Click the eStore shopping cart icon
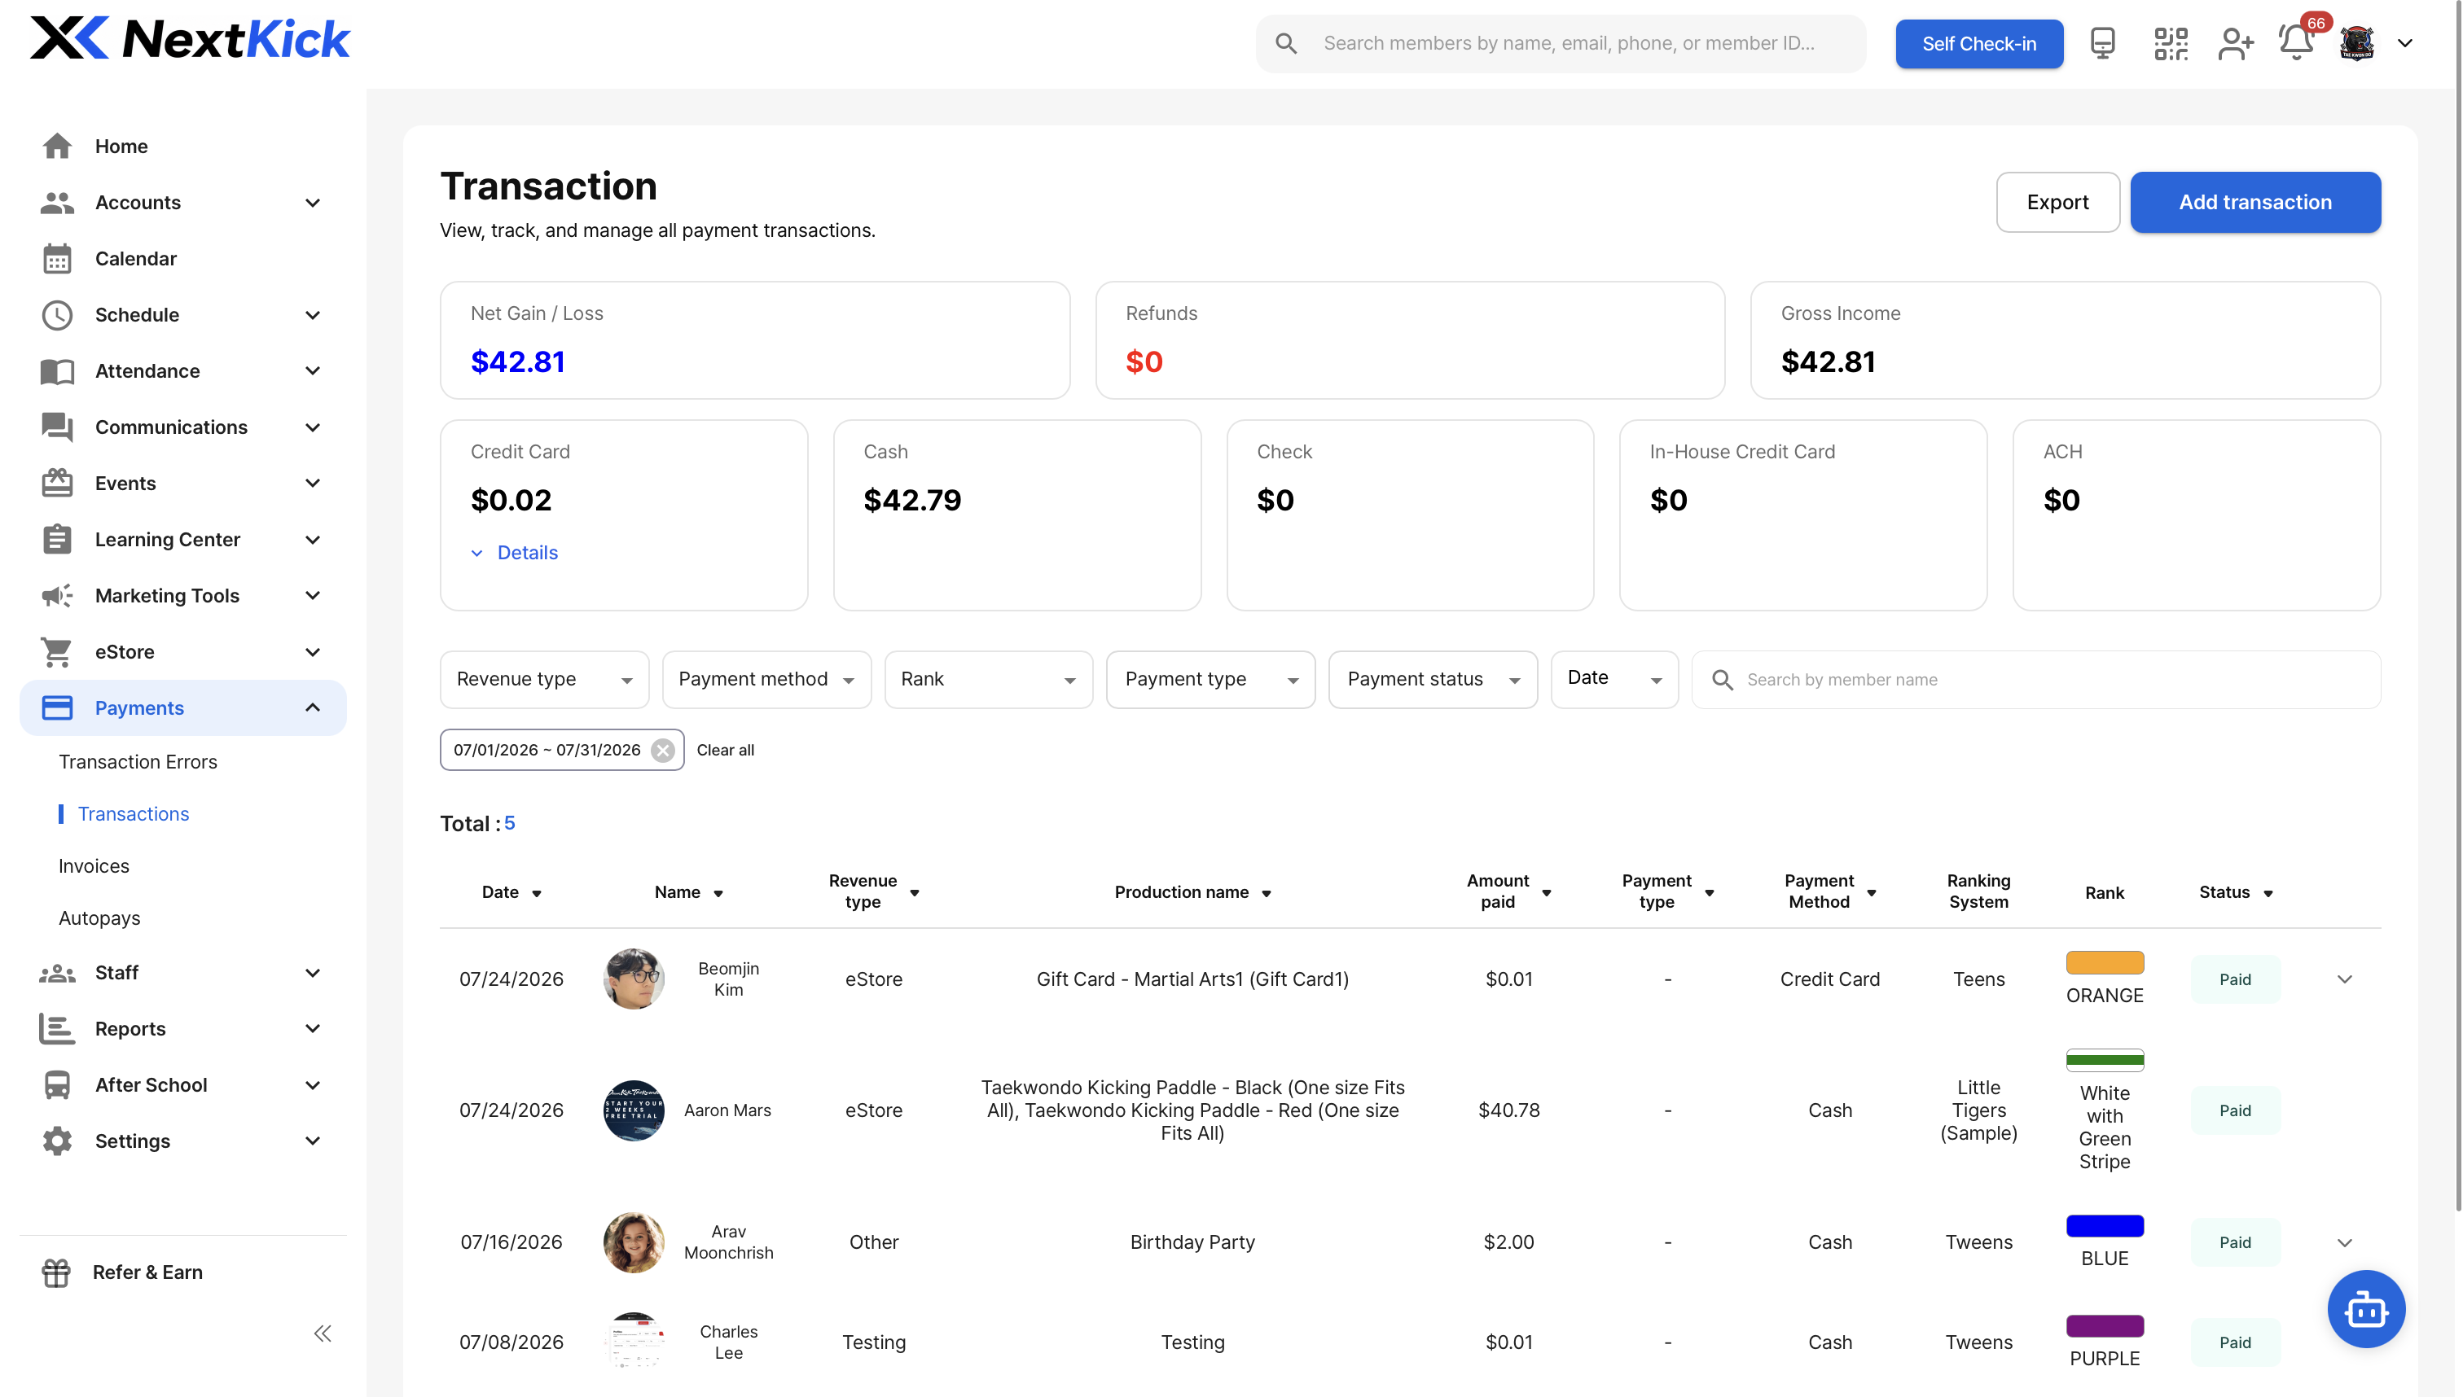2463x1397 pixels. [57, 651]
